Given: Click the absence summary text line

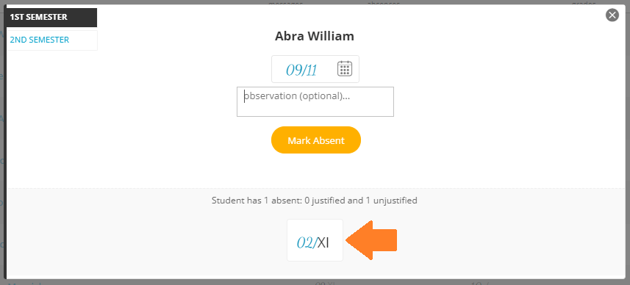Looking at the screenshot, I should [314, 200].
